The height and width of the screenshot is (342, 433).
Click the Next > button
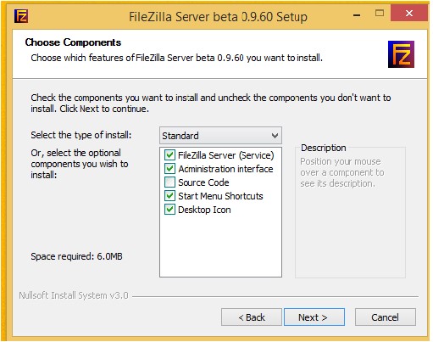pos(314,317)
